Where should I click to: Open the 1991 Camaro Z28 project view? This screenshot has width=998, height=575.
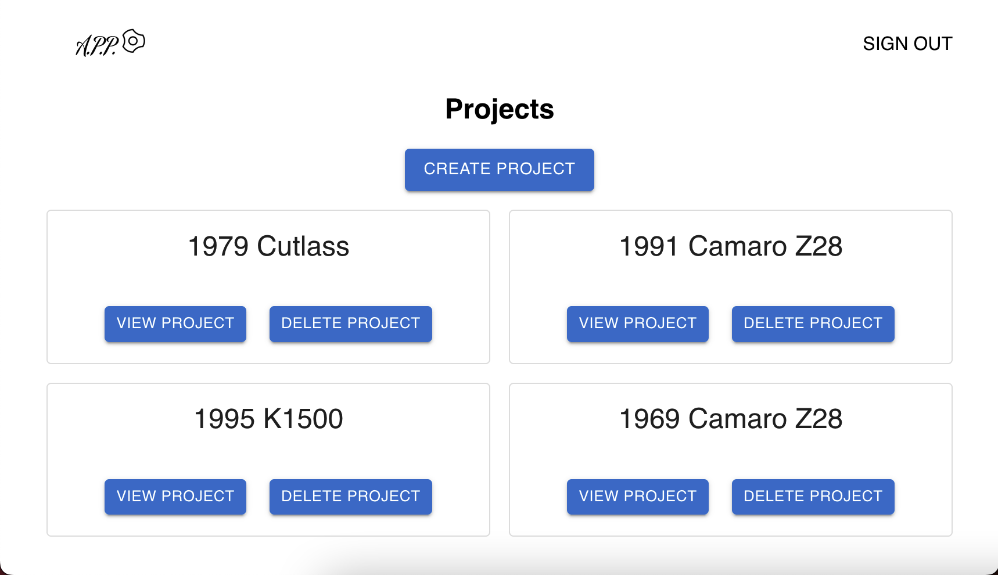(637, 324)
